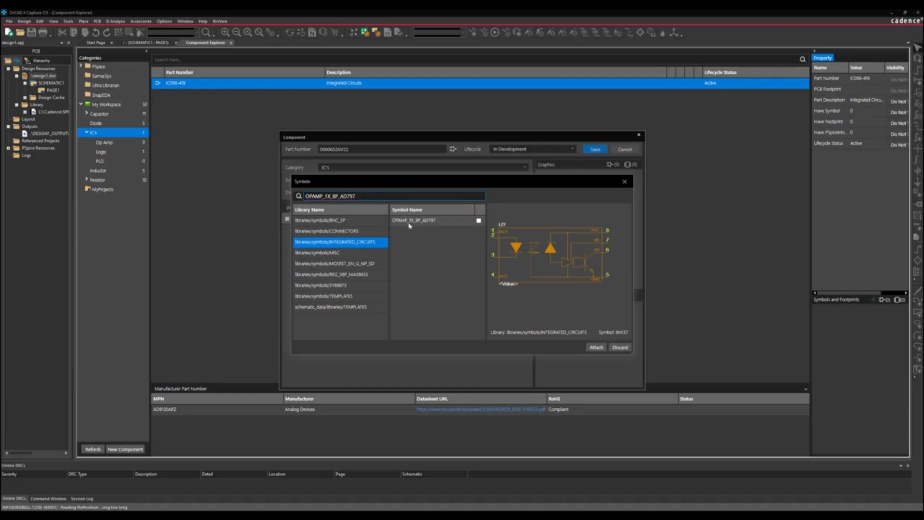The image size is (924, 520).
Task: Click the symbol search field with OPAMP_1X_8P_AD797
Action: click(x=394, y=196)
